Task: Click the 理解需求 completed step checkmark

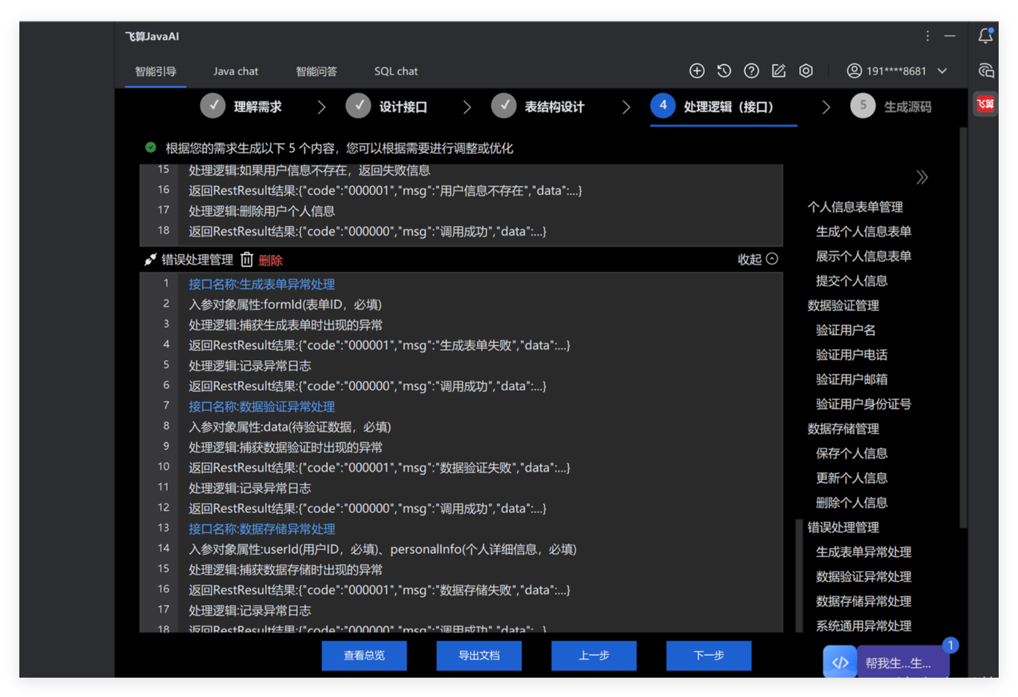Action: [x=213, y=106]
